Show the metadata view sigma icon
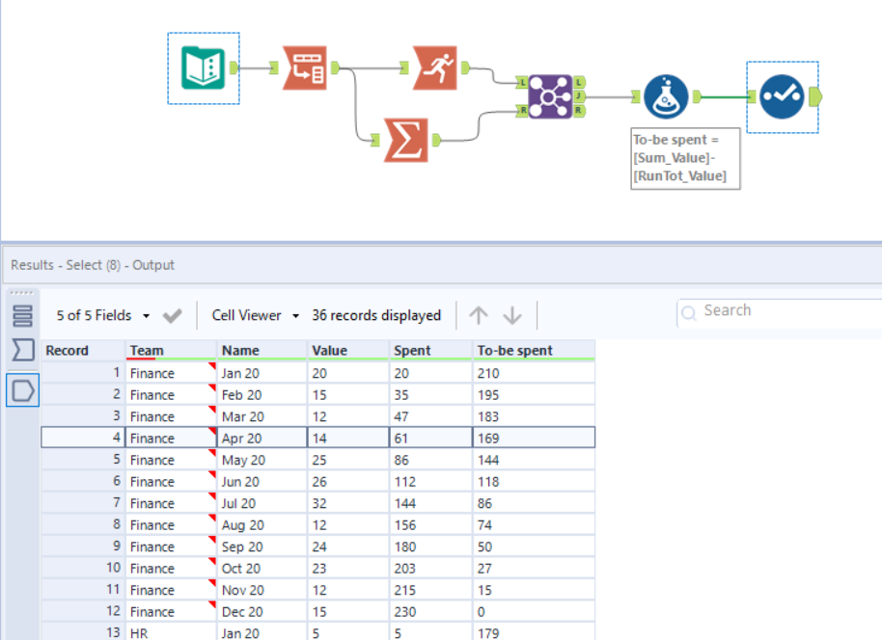This screenshot has width=882, height=640. tap(22, 350)
